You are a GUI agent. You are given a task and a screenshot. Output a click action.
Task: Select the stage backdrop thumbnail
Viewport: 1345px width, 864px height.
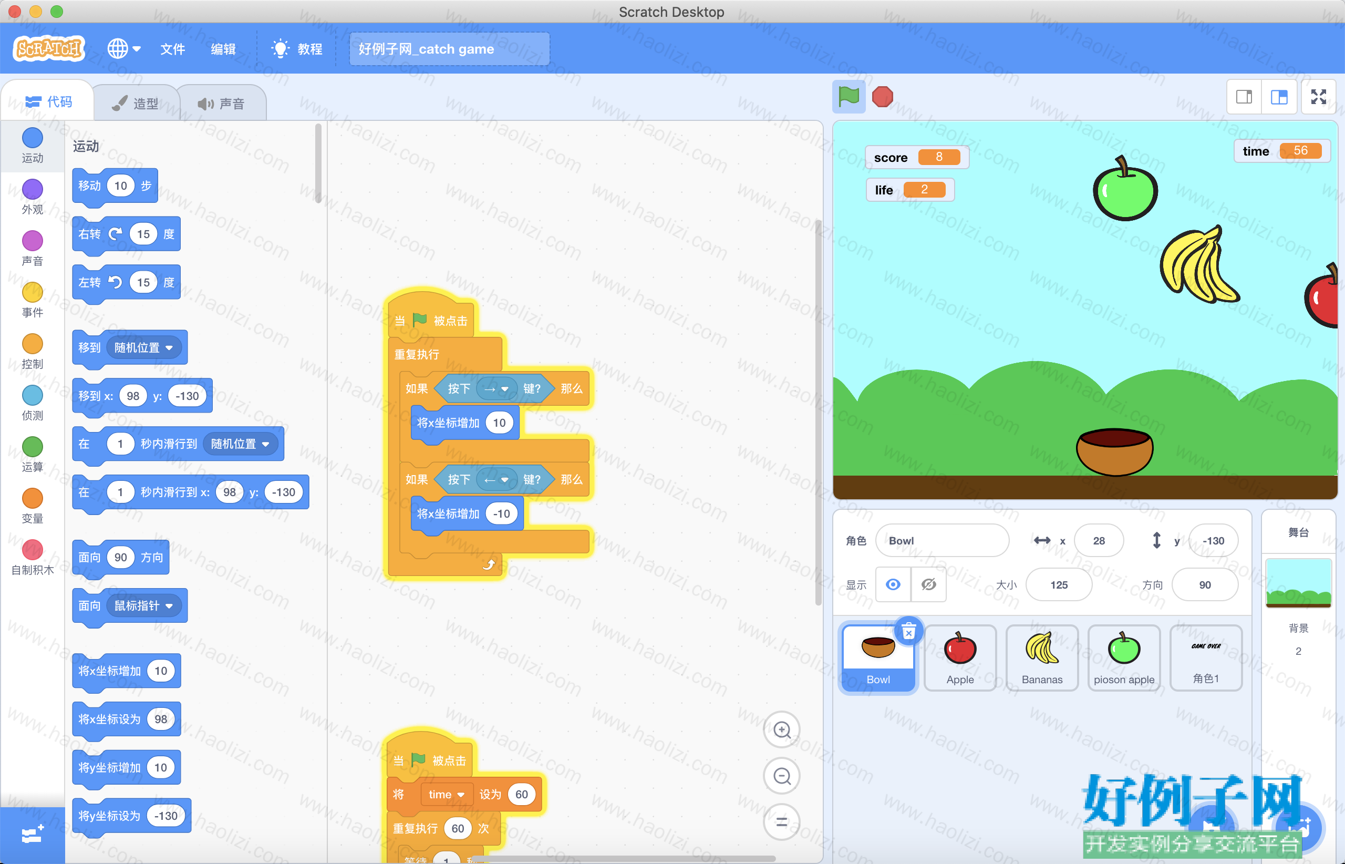[x=1298, y=583]
